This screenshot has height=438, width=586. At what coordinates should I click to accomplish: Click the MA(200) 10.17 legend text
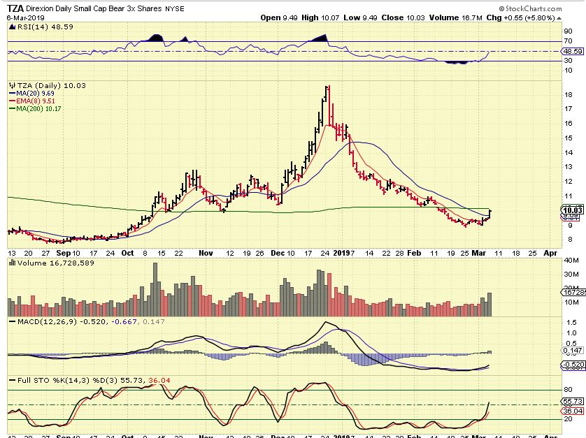38,109
